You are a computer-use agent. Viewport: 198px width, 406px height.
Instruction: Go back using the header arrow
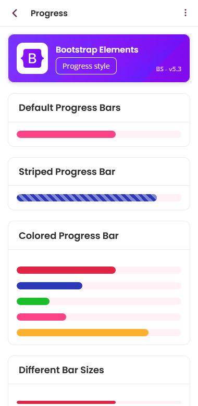pyautogui.click(x=15, y=13)
